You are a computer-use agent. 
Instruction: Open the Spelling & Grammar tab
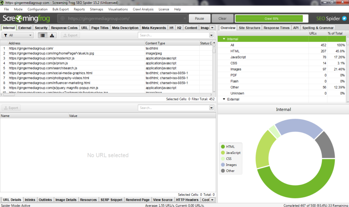pyautogui.click(x=318, y=28)
